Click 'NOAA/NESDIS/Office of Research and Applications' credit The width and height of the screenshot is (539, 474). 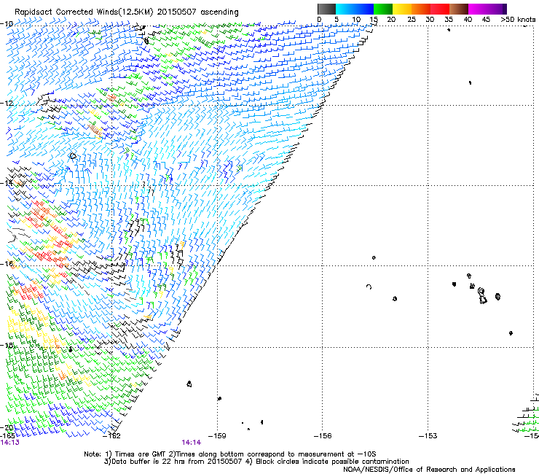point(429,470)
